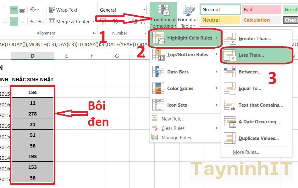The width and height of the screenshot is (298, 188).
Task: Toggle Middle Align off
Action: coord(14,10)
